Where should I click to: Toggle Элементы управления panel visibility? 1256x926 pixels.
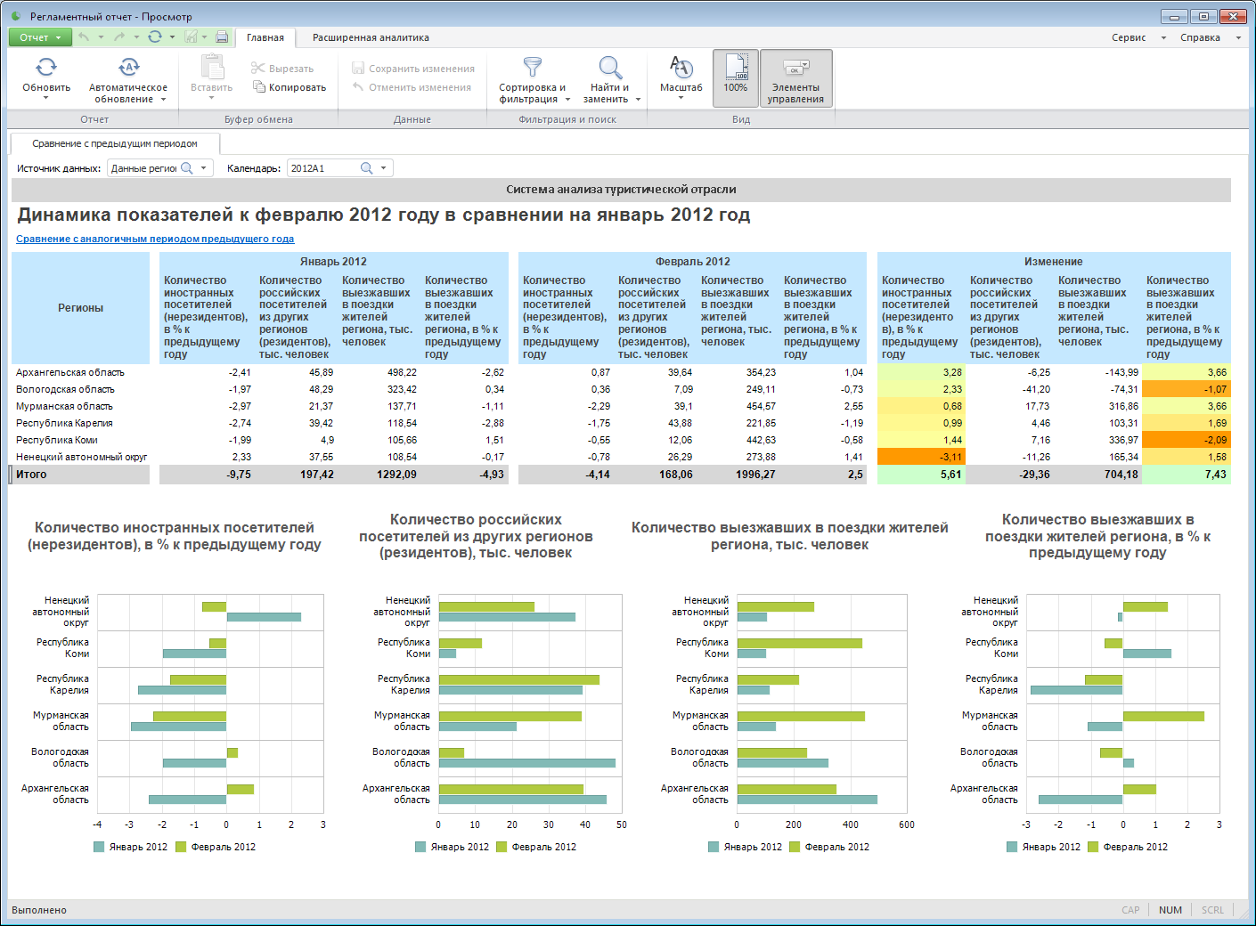pos(795,78)
